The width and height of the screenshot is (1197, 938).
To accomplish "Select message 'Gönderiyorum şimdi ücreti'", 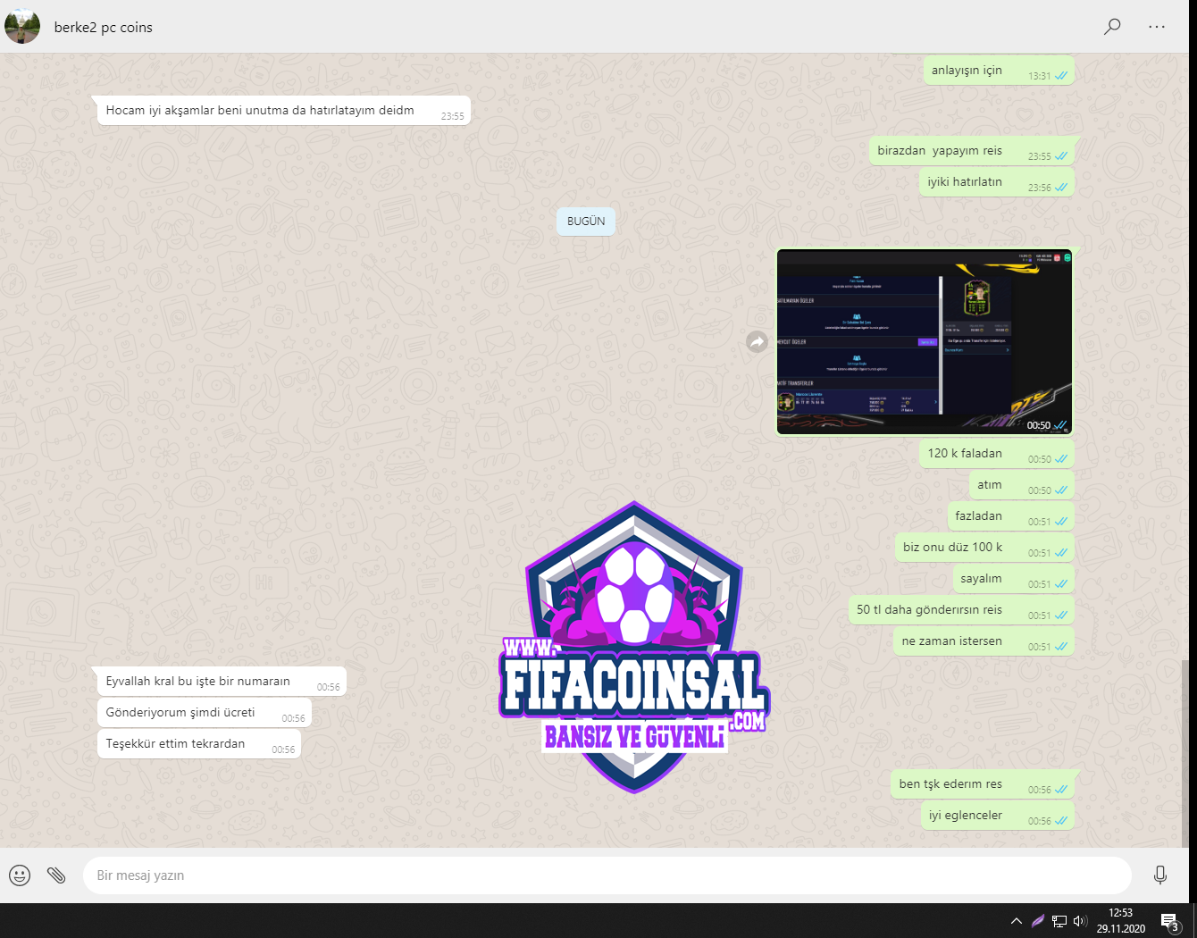I will [x=205, y=713].
